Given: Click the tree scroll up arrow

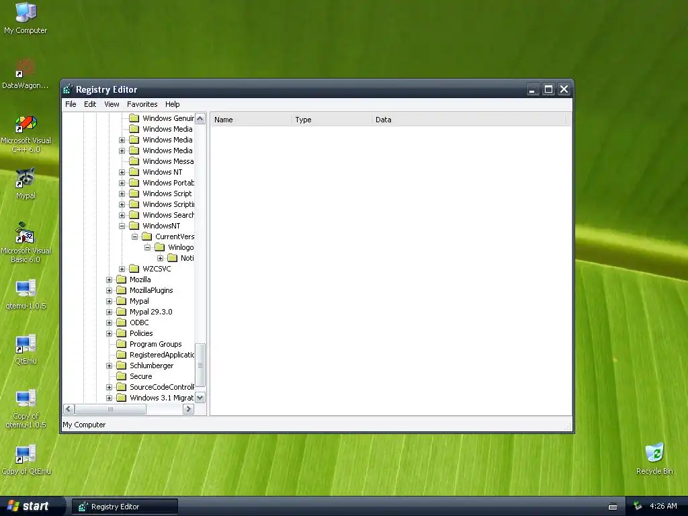Looking at the screenshot, I should 200,119.
